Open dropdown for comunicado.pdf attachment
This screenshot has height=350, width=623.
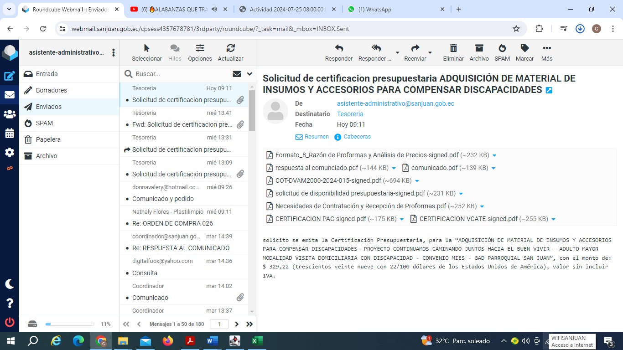[493, 168]
